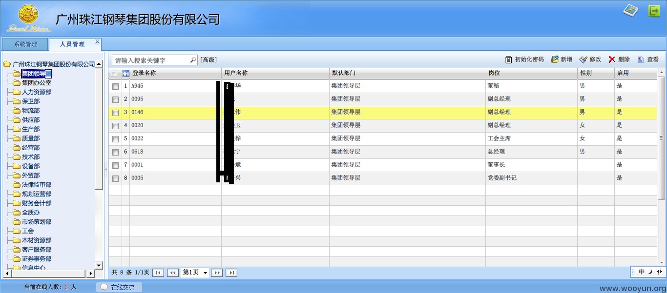Image resolution: width=667 pixels, height=293 pixels.
Task: Select 法律监审部 in department tree
Action: click(37, 185)
